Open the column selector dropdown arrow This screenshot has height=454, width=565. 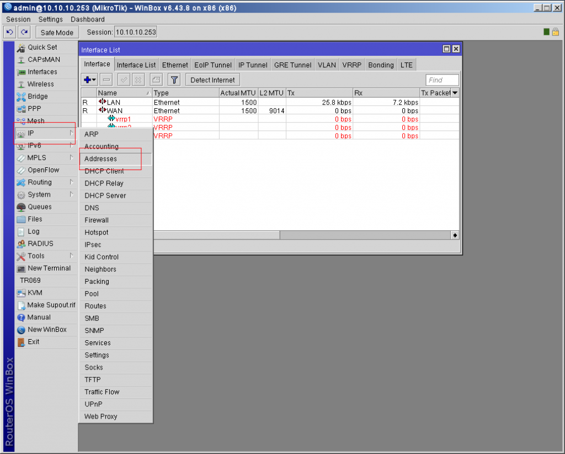(x=455, y=93)
